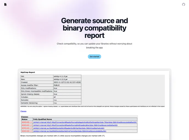Image resolution: width=189 pixels, height=140 pixels.
Task: Open the GitHub repository icon
Action: click(x=184, y=4)
